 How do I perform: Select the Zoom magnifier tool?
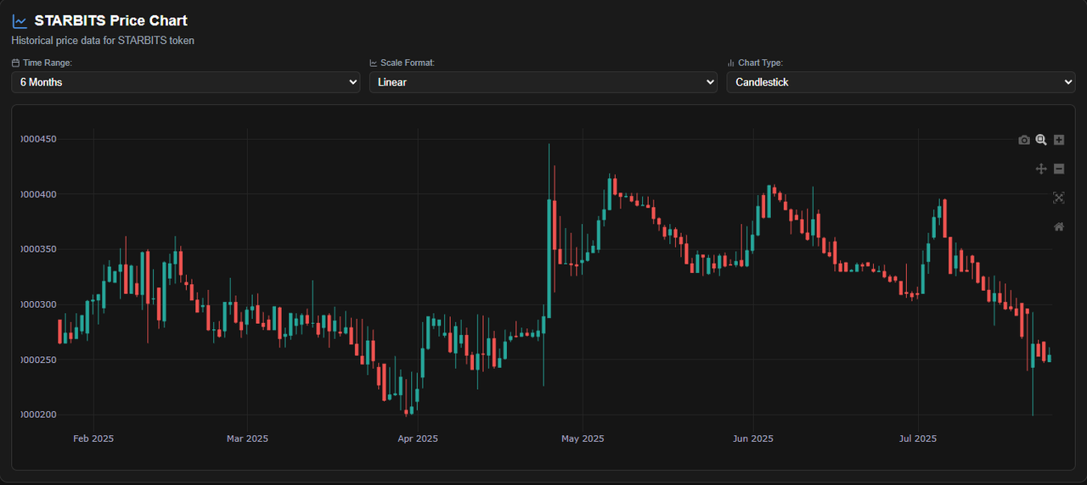[1041, 140]
